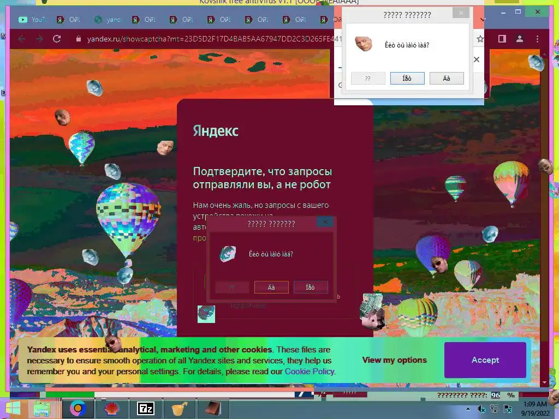Click Íåò in the white dialog
The image size is (559, 419).
[407, 79]
